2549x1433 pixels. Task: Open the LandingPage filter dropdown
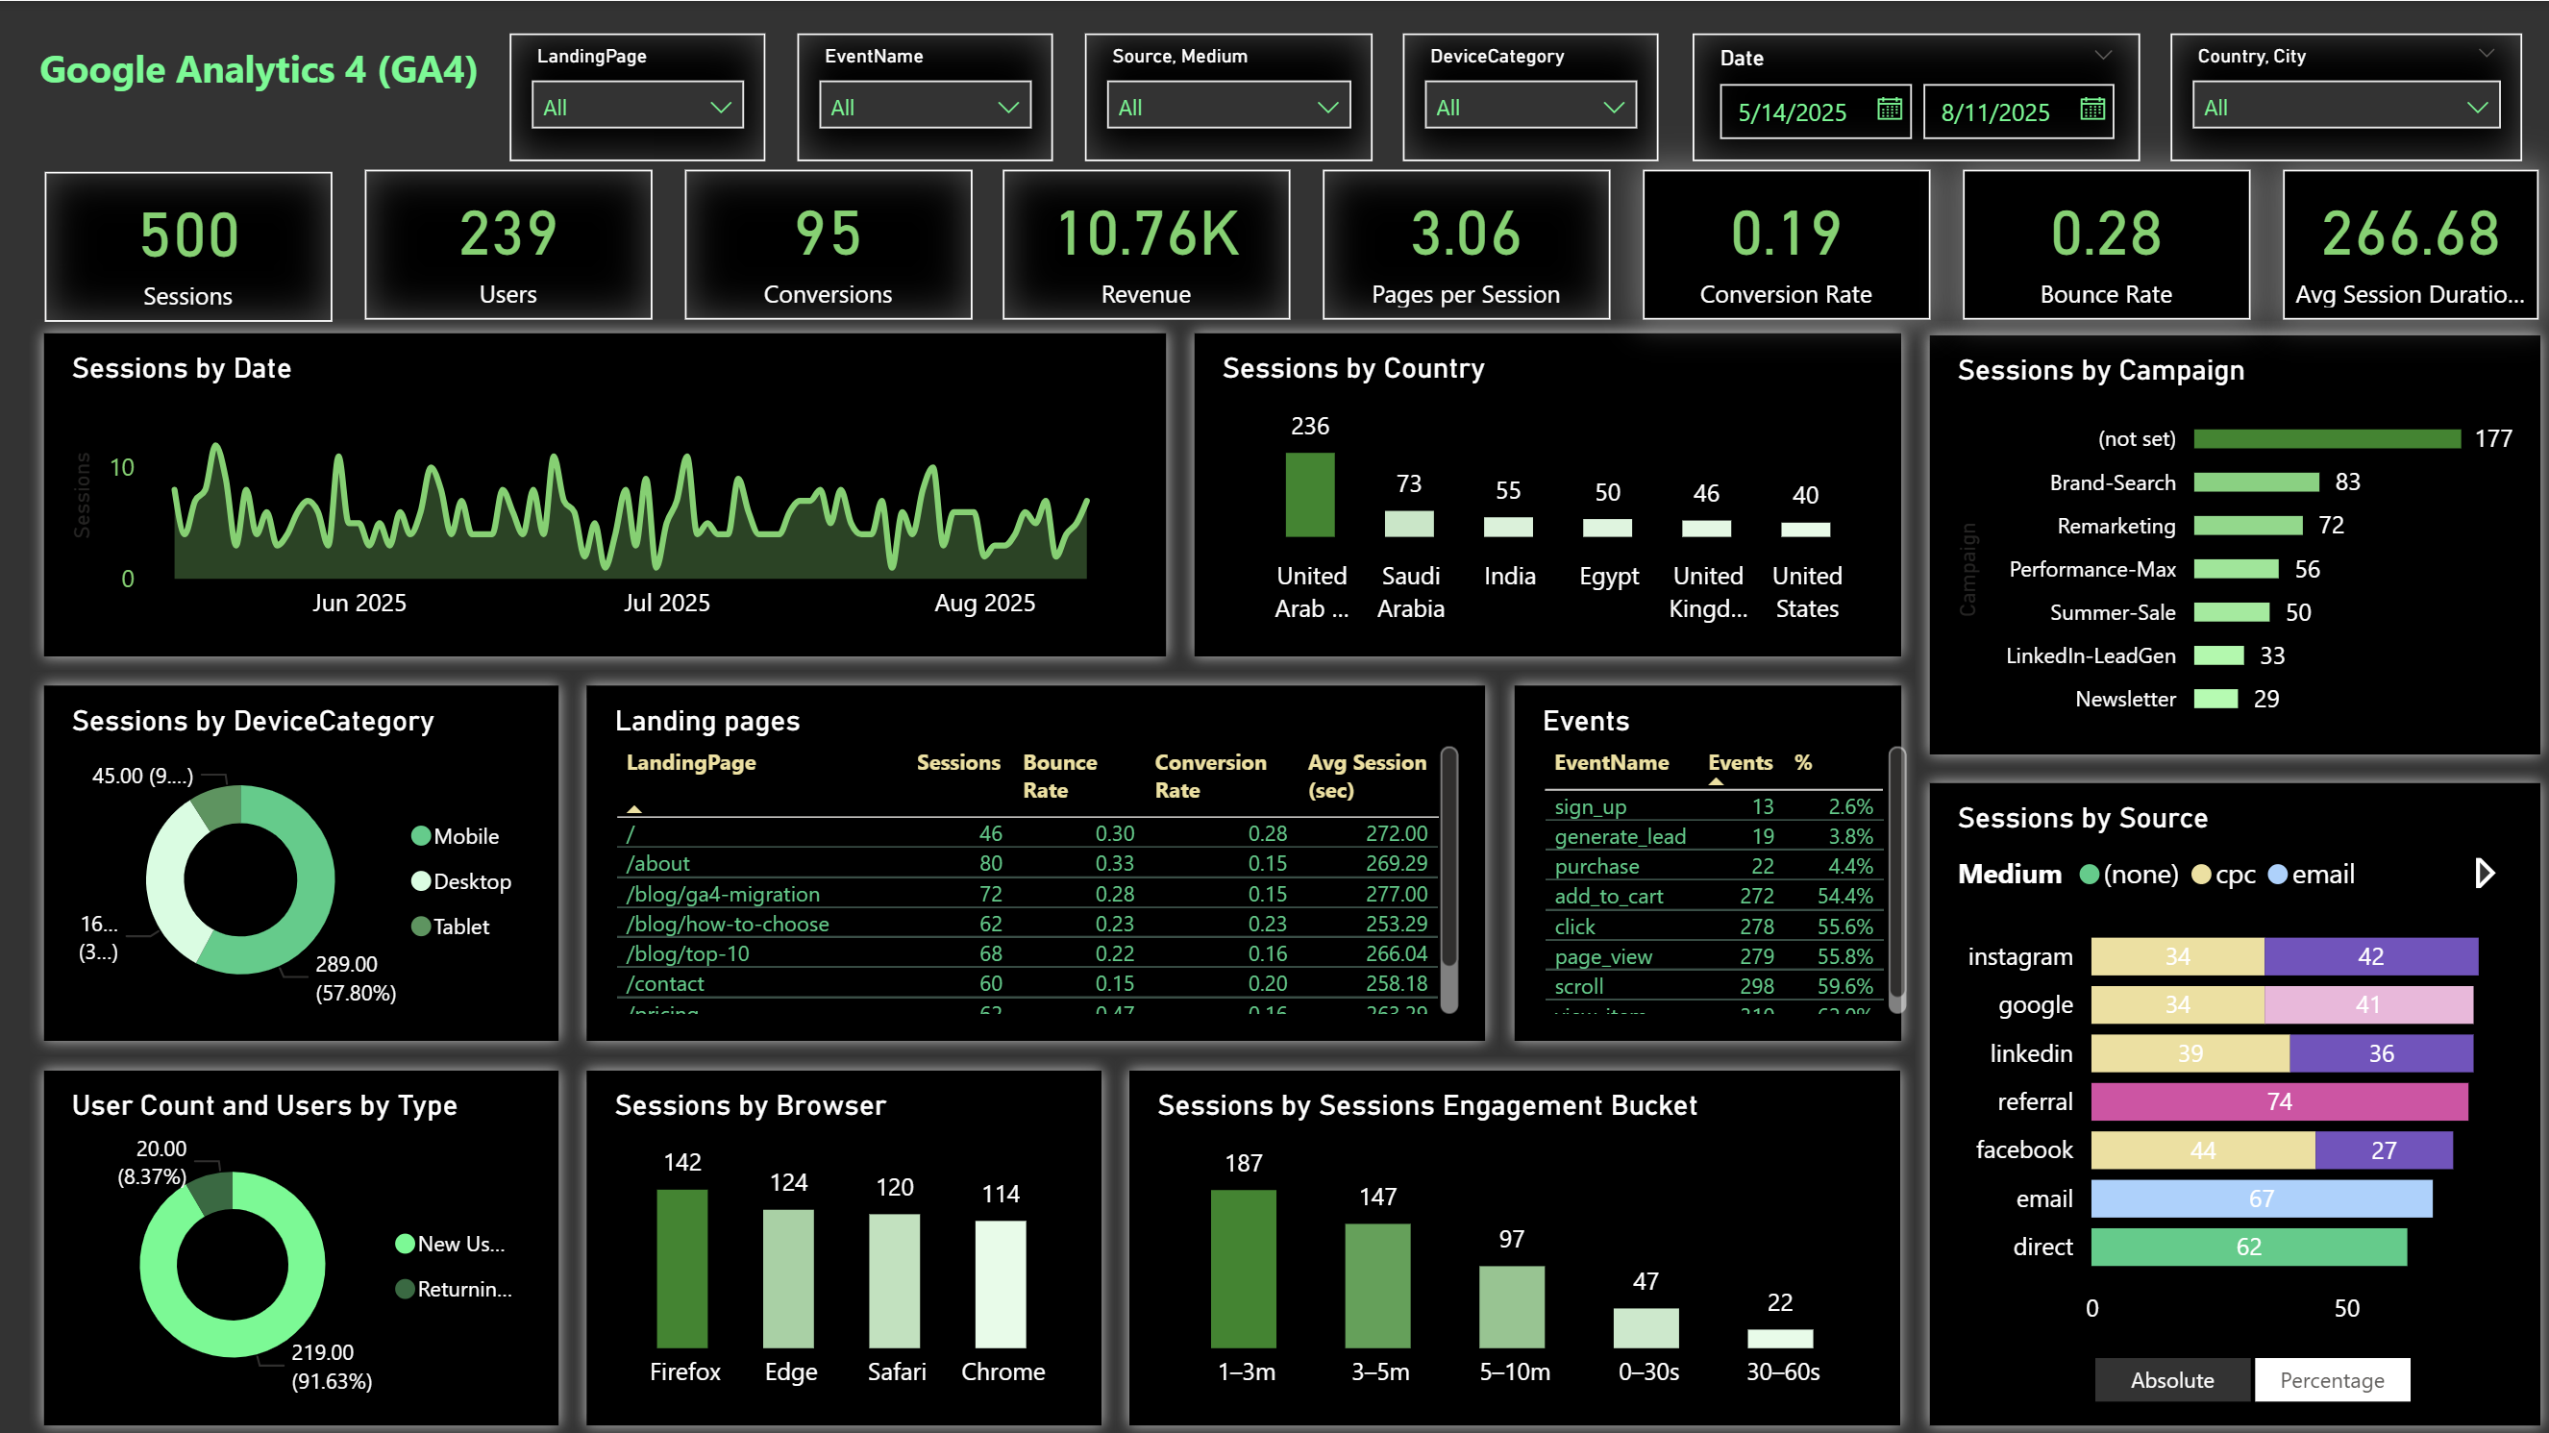[x=637, y=105]
